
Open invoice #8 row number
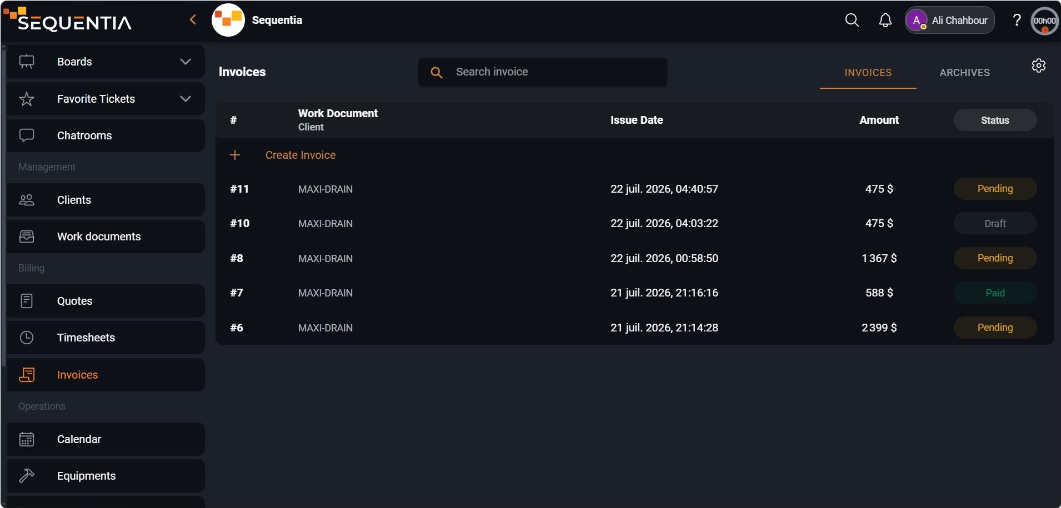pos(237,258)
